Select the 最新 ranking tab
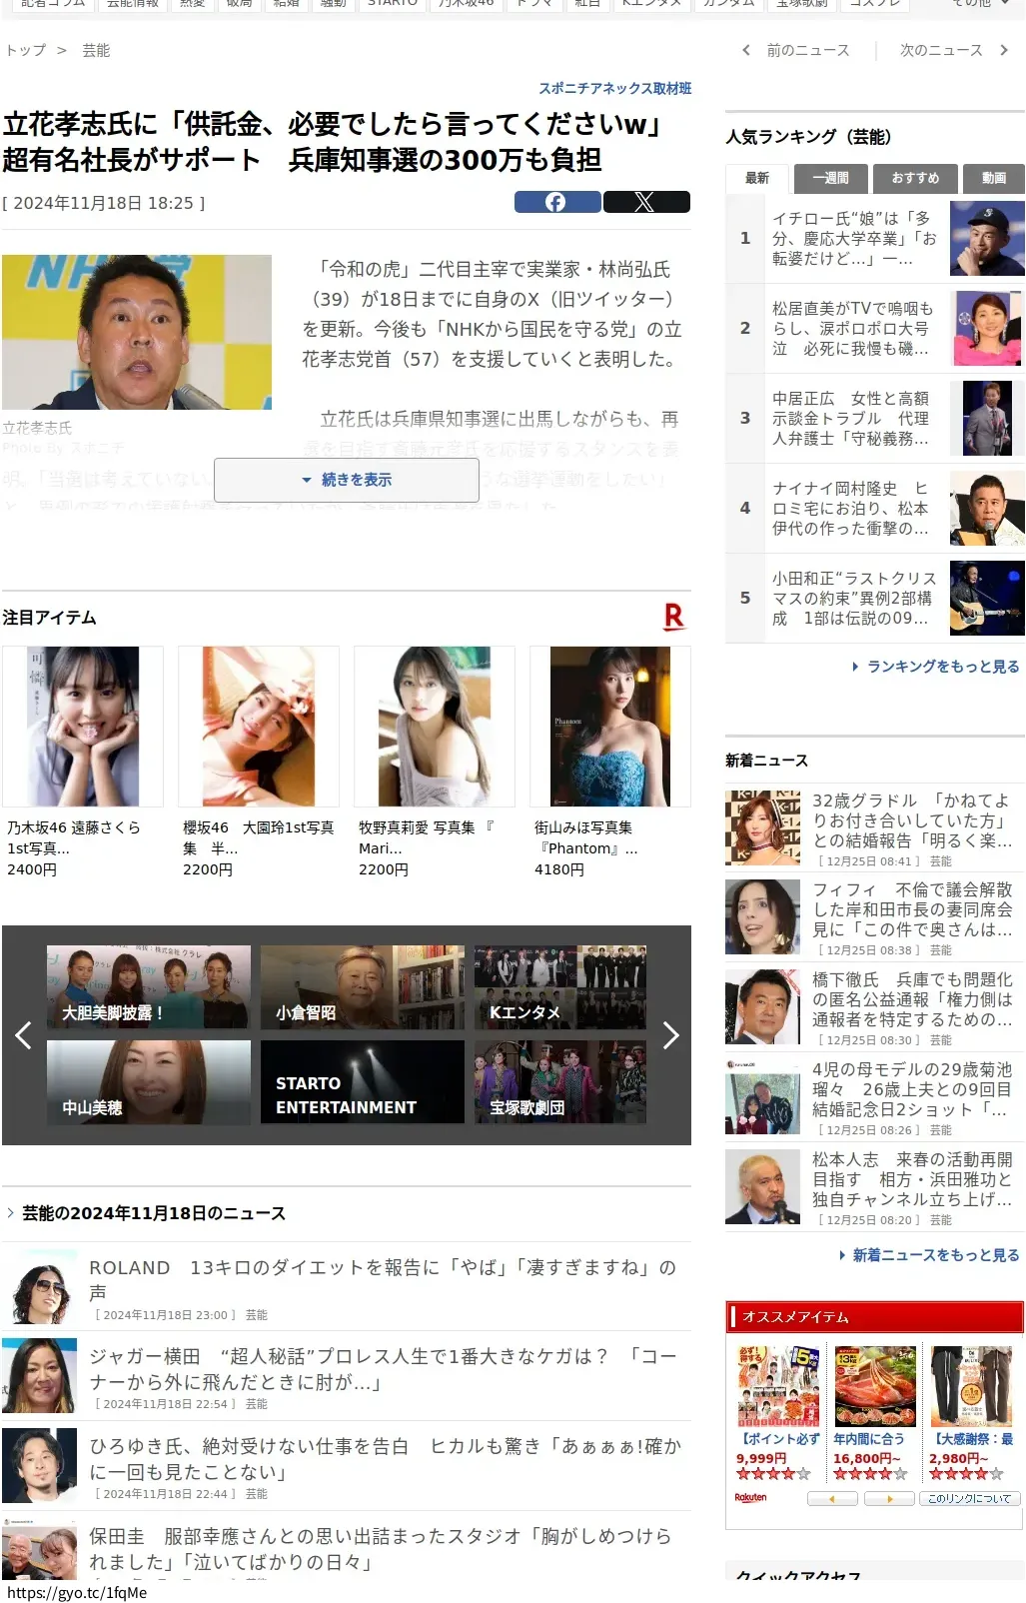Screen dimensions: 1026x1603 pyautogui.click(x=757, y=178)
